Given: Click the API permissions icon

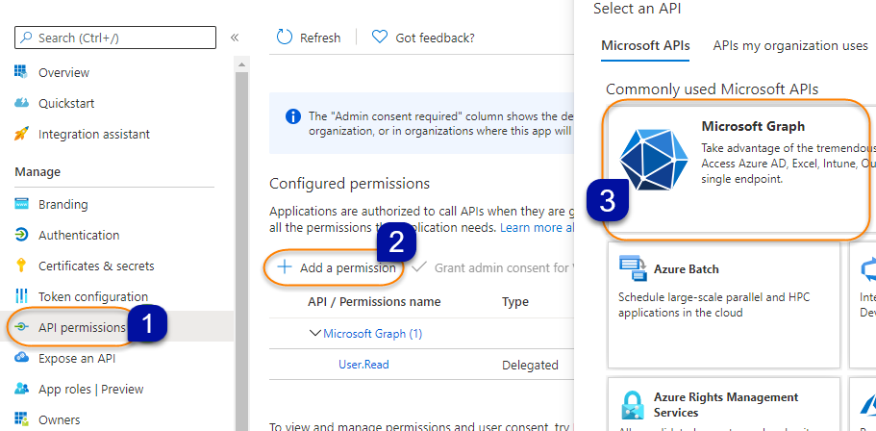Looking at the screenshot, I should (21, 327).
